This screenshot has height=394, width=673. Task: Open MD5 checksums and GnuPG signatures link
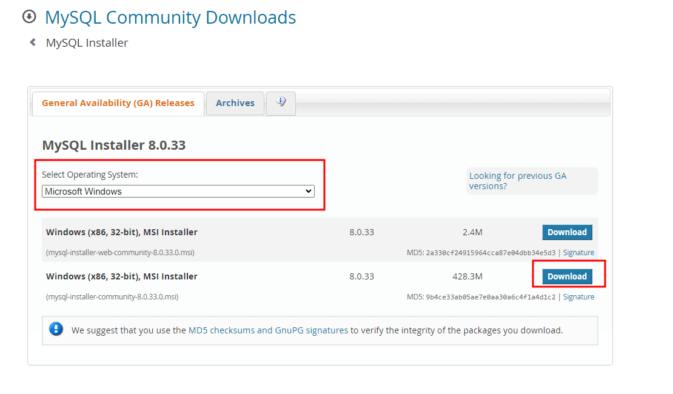click(x=268, y=330)
